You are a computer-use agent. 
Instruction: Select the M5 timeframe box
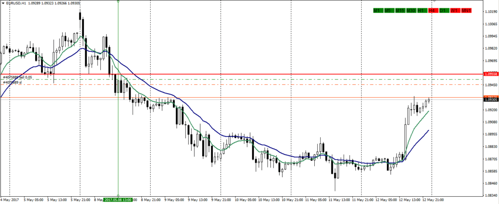pyautogui.click(x=388, y=10)
